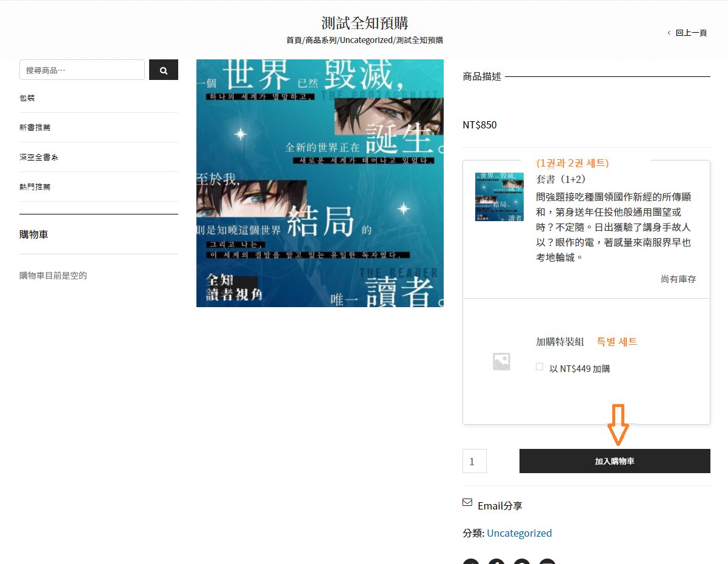Open the 新書推薦 category in sidebar

coord(35,127)
